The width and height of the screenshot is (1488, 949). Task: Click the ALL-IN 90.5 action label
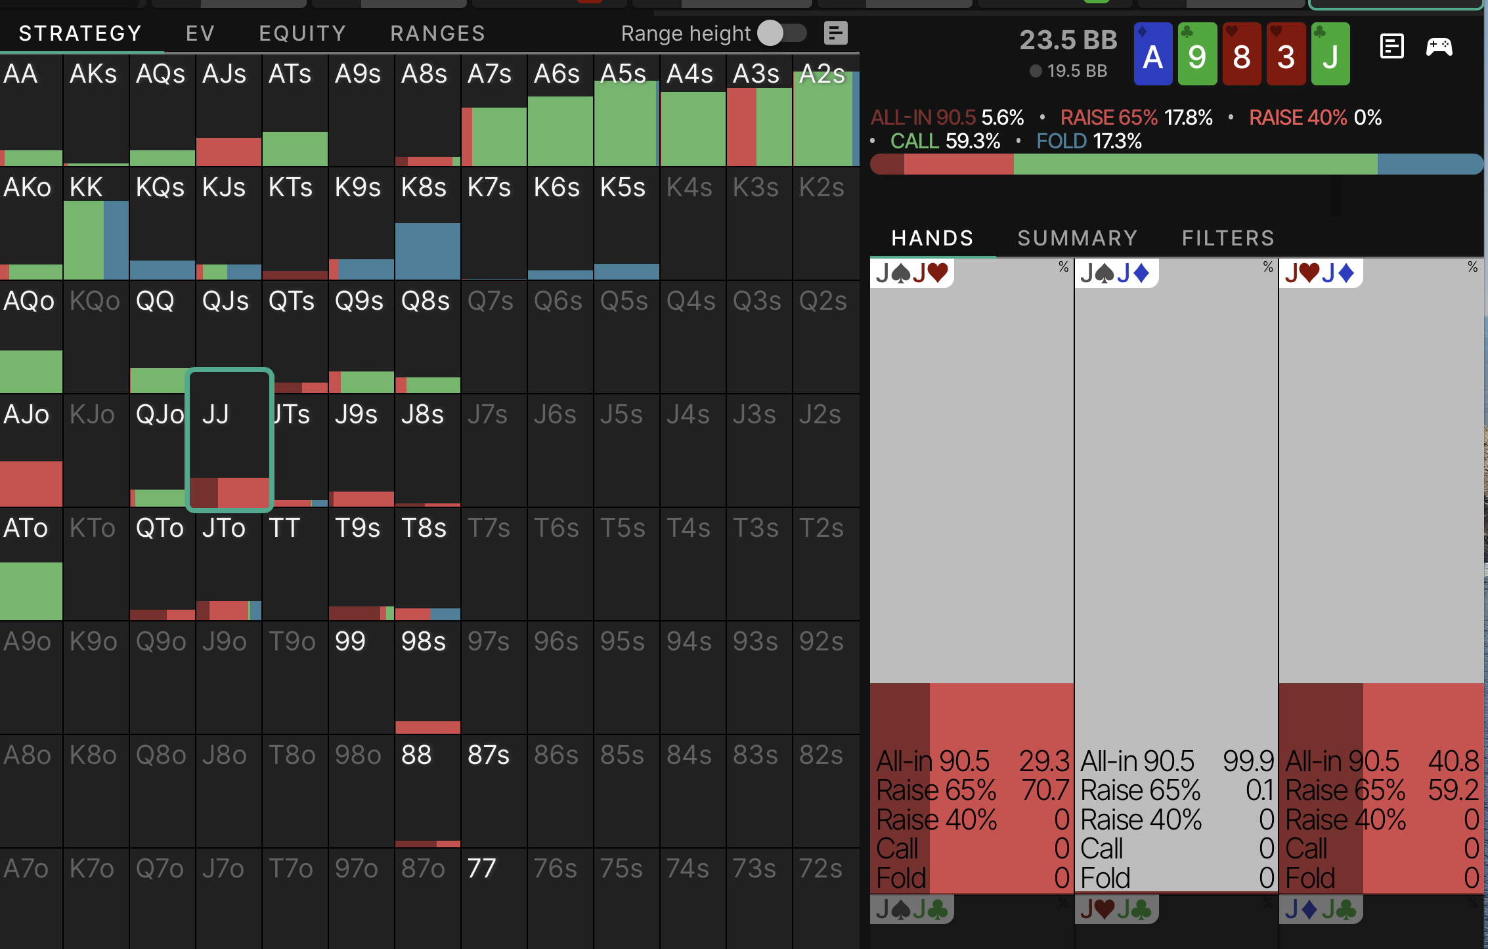(947, 117)
